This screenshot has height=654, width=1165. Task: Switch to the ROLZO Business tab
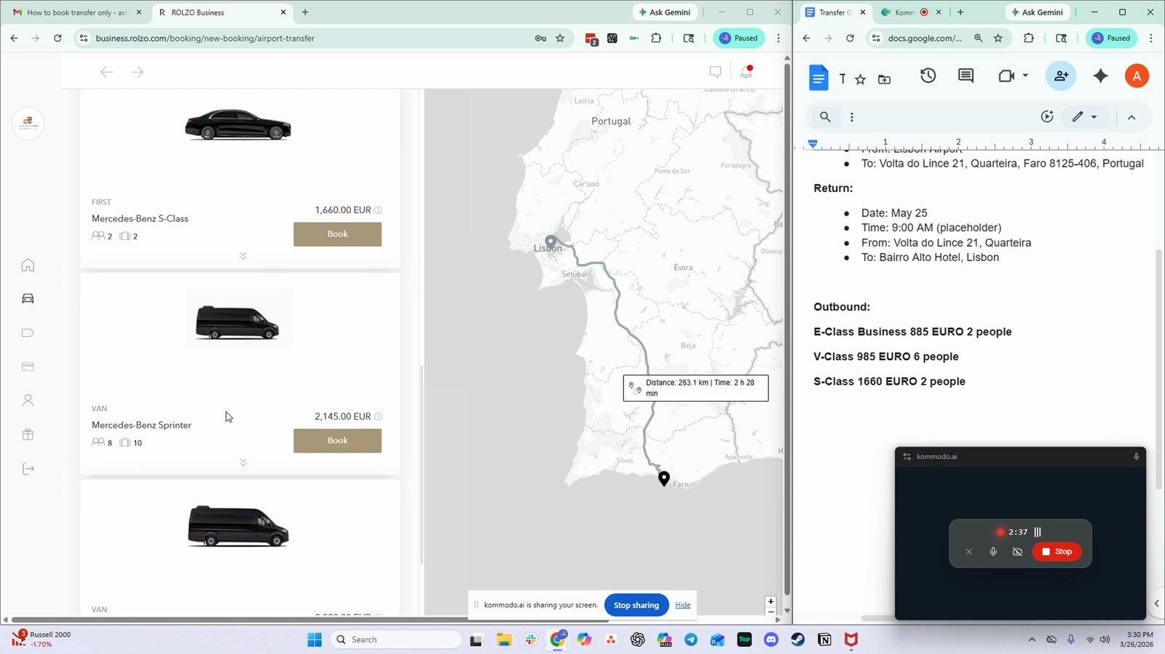tap(222, 12)
